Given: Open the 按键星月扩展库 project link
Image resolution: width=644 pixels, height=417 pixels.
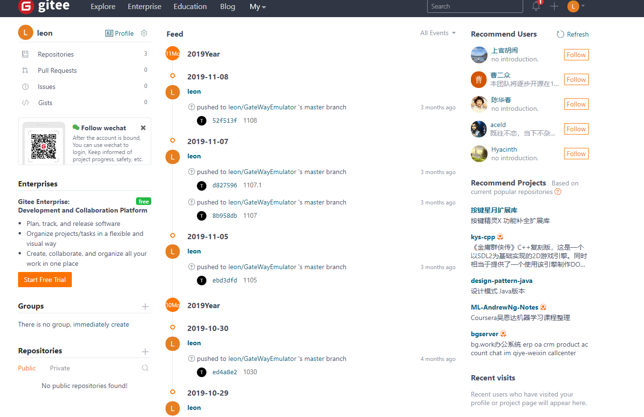Looking at the screenshot, I should click(x=494, y=210).
